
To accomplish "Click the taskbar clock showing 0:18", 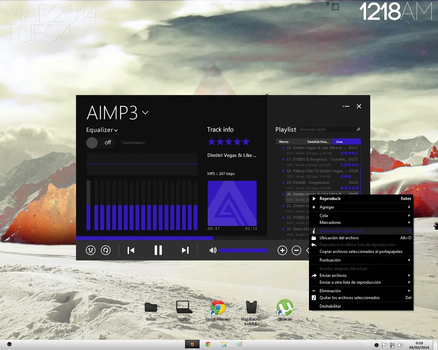I will [x=419, y=345].
